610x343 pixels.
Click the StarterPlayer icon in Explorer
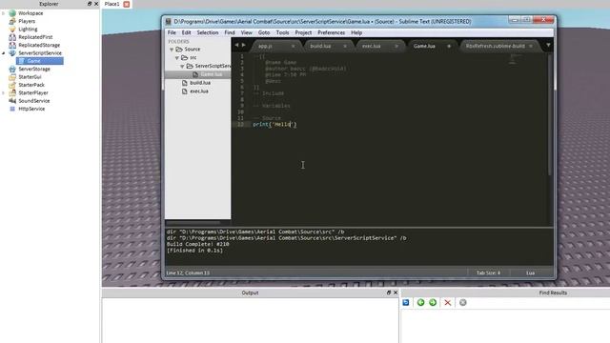[x=12, y=93]
